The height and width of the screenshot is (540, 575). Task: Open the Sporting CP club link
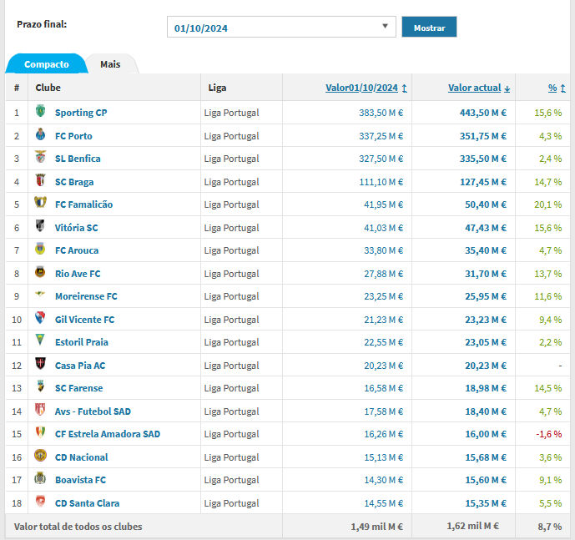[81, 113]
